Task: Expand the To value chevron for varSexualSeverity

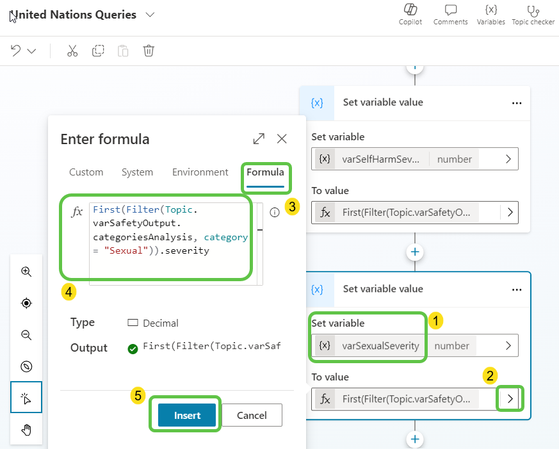Action: [510, 398]
